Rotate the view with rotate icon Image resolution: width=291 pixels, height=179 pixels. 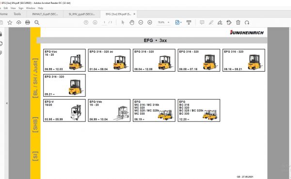pyautogui.click(x=247, y=23)
